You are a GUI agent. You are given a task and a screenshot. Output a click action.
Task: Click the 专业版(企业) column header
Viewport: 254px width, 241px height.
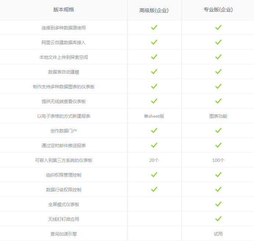[x=218, y=10]
